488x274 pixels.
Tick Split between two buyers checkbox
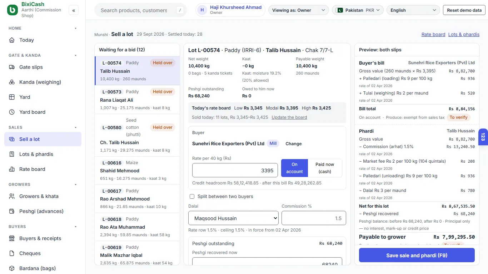192,197
